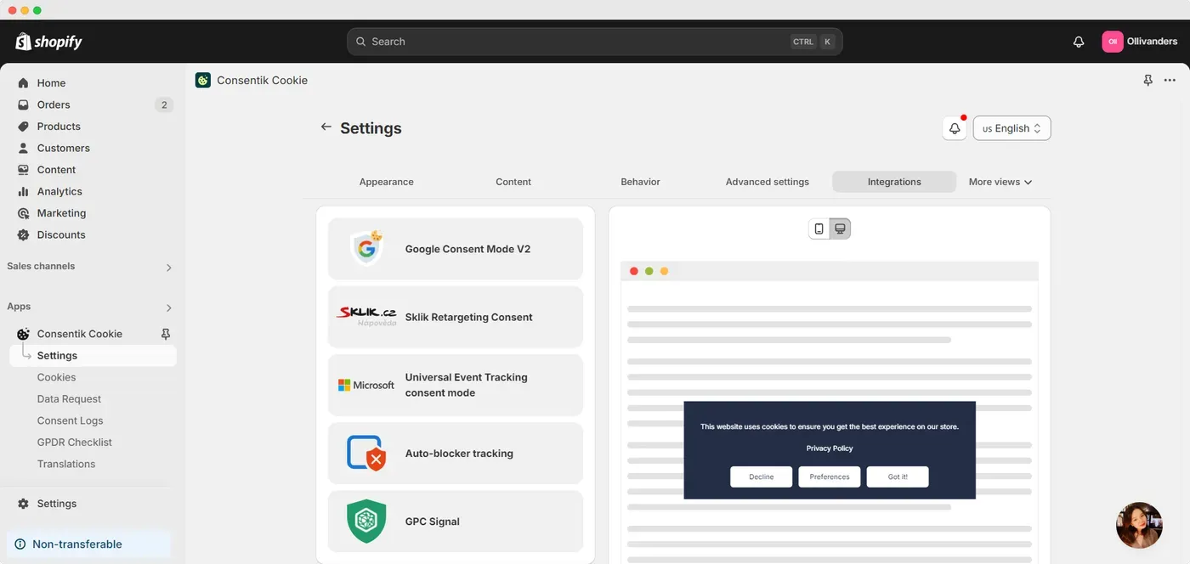Click the Settings gear icon in sidebar
This screenshot has height=564, width=1190.
[24, 504]
